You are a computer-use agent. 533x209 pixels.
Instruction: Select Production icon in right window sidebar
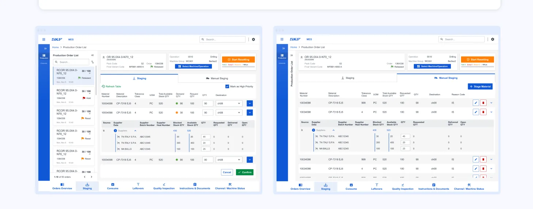[282, 56]
